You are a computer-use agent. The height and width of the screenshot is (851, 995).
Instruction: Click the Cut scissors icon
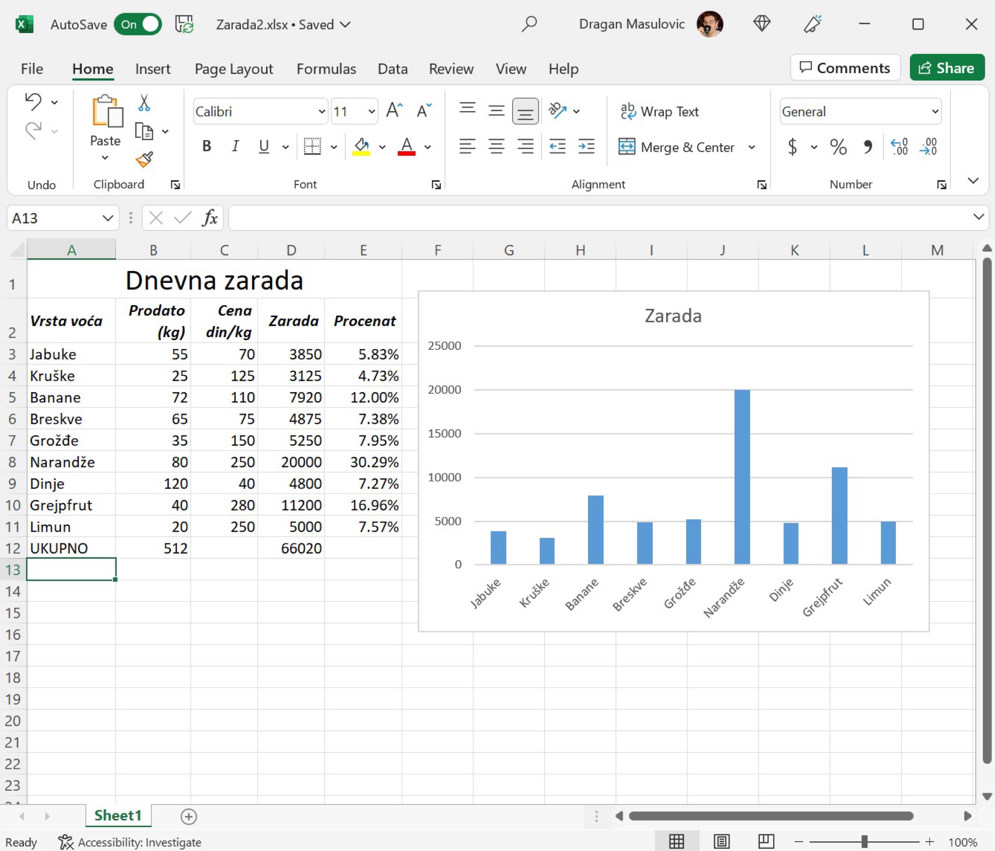click(x=144, y=103)
